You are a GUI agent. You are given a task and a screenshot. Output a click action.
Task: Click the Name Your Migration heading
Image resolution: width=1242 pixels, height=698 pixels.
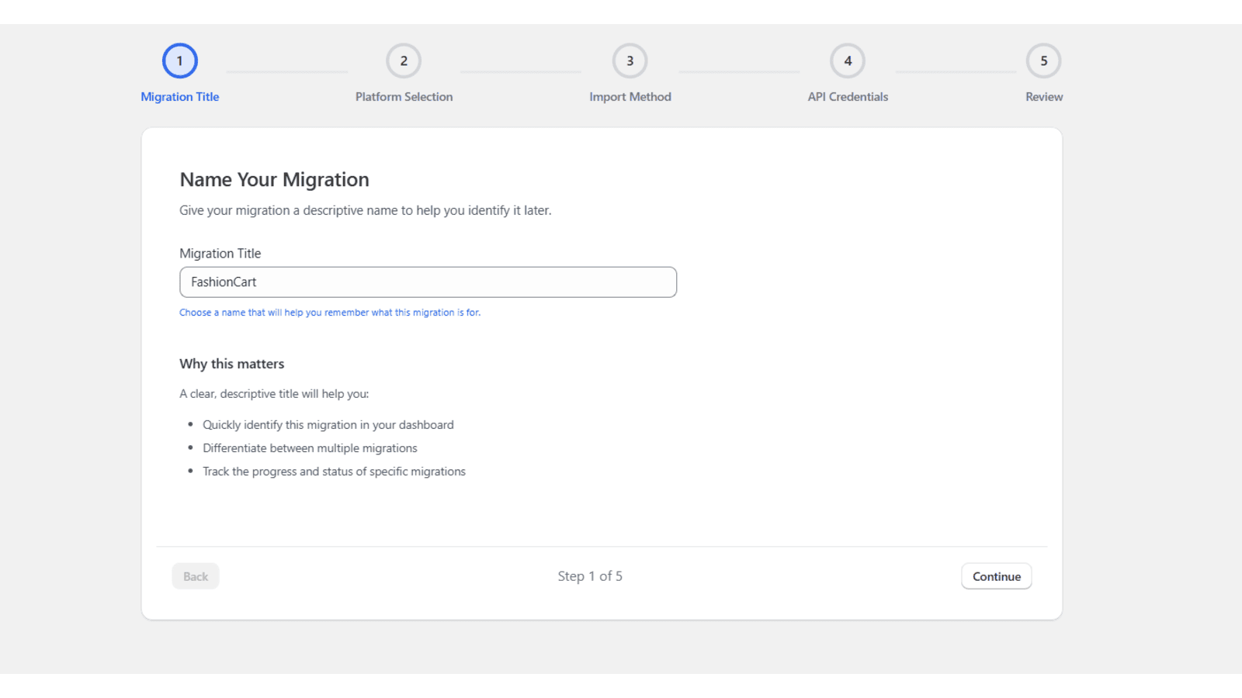tap(274, 180)
